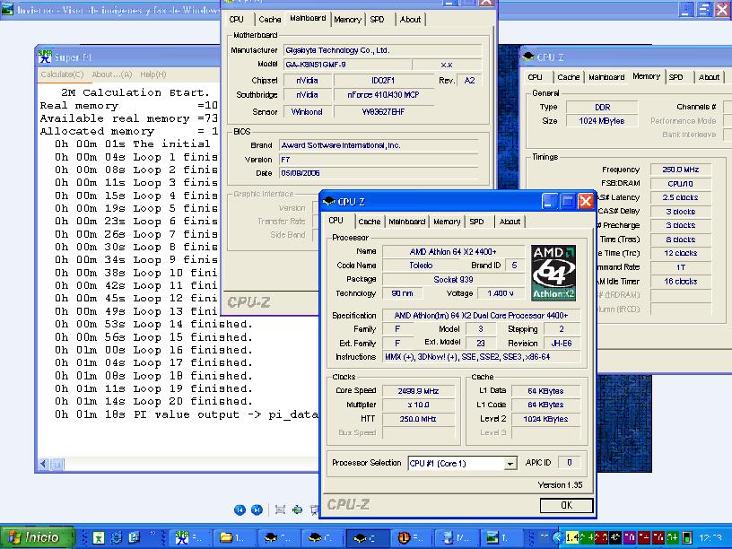Click the green quick launch icon next to Inicio
This screenshot has width=732, height=549.
pyautogui.click(x=99, y=538)
